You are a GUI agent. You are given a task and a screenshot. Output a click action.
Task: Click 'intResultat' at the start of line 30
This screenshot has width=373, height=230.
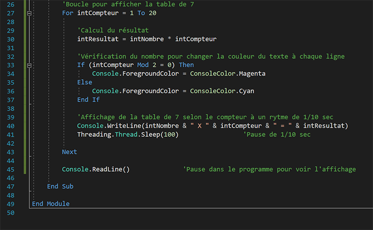pos(98,39)
